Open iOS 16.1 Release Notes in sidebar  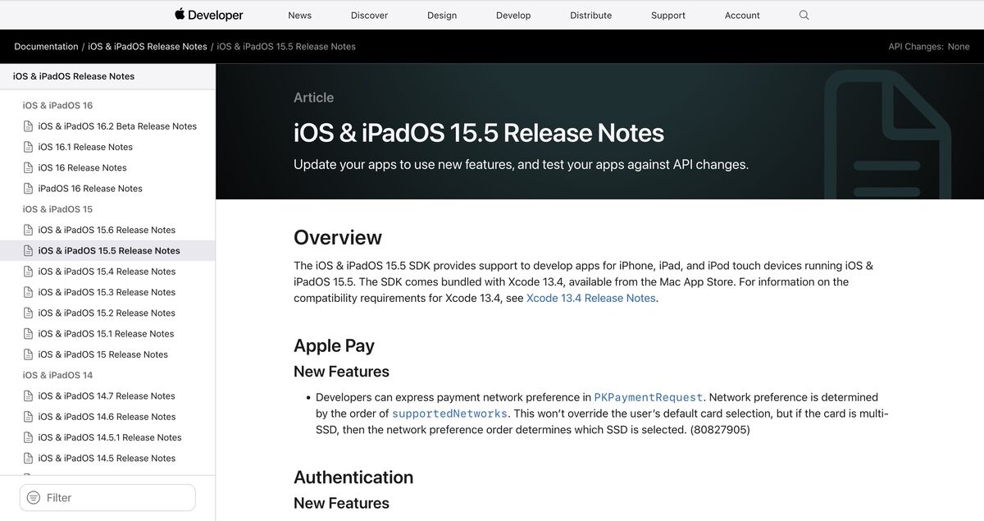click(x=85, y=147)
